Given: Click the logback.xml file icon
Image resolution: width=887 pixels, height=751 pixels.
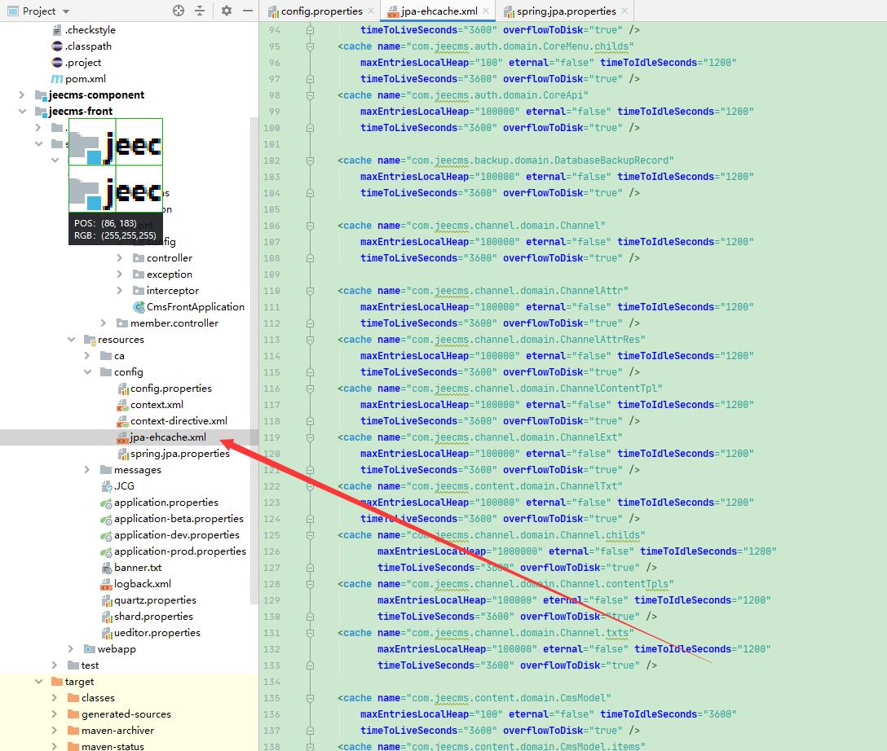Looking at the screenshot, I should tap(106, 584).
